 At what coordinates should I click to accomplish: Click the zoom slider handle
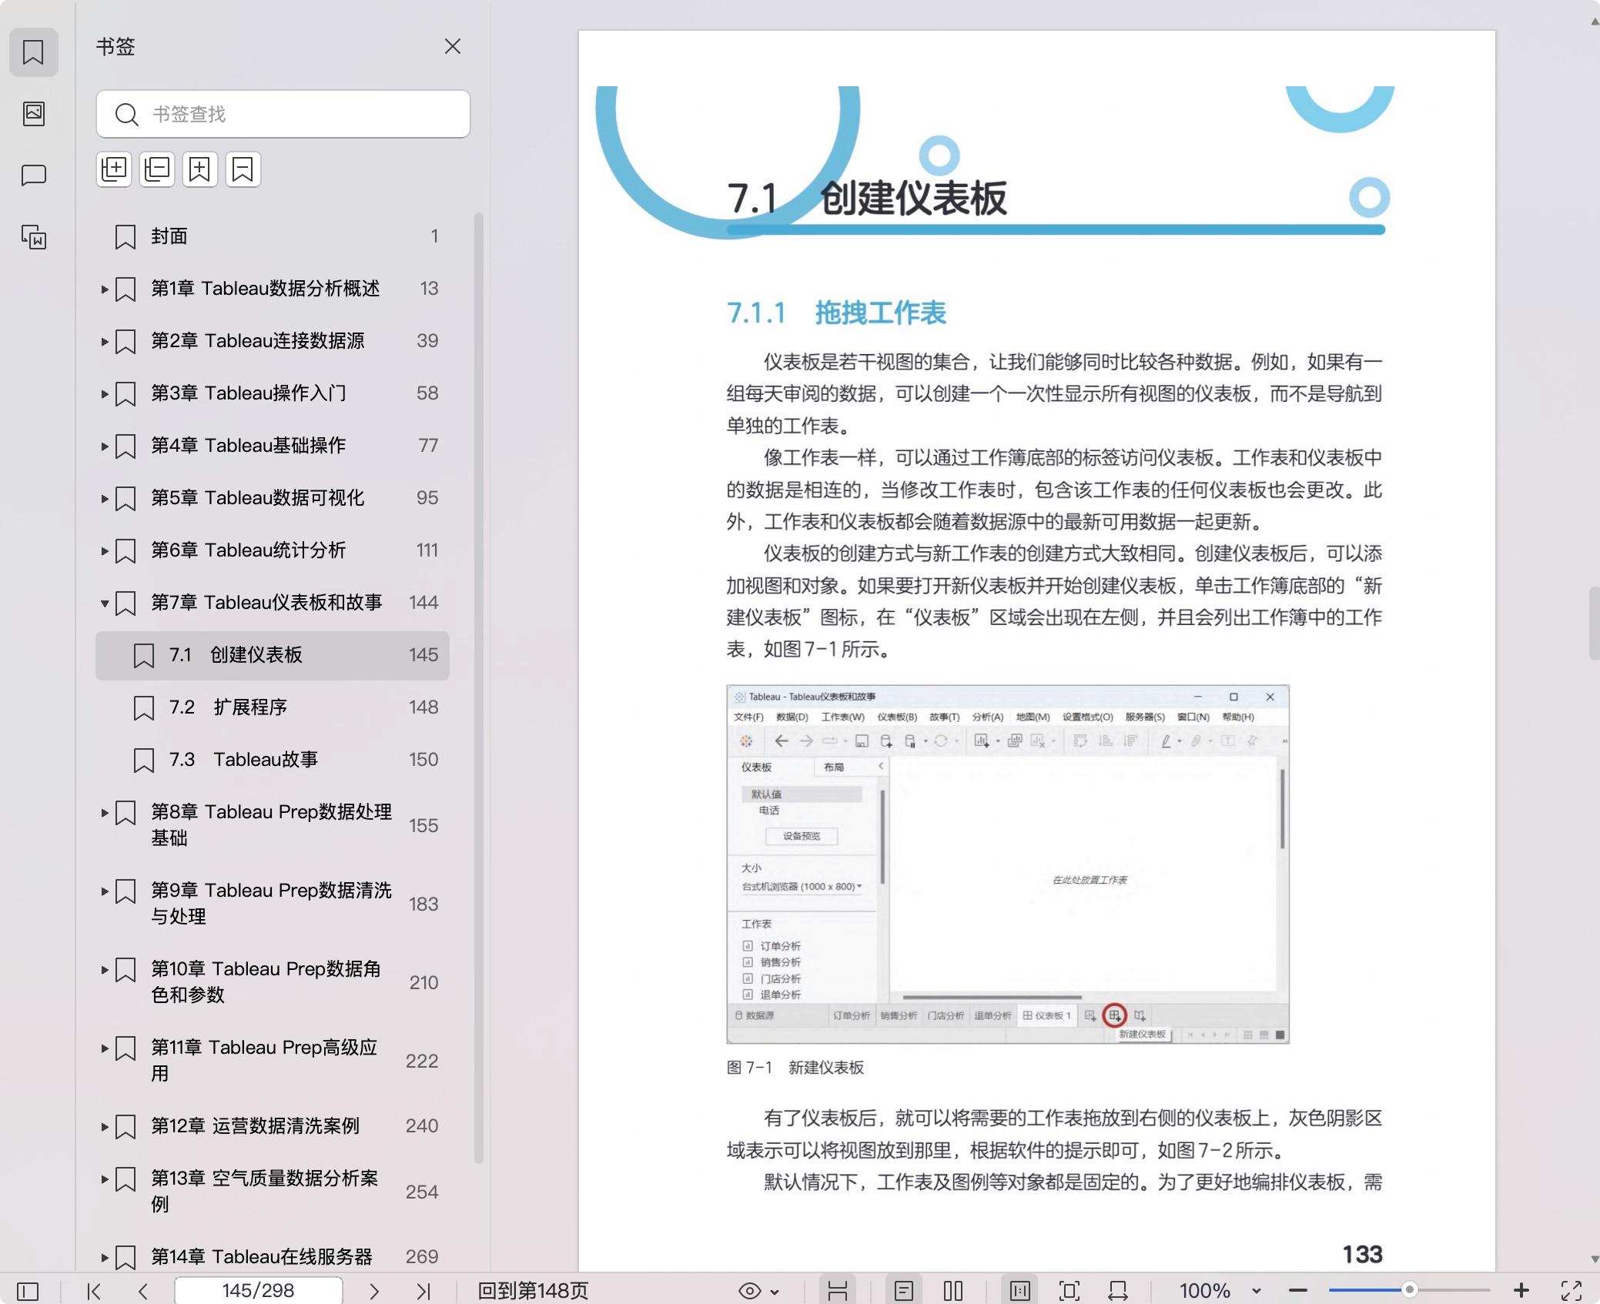click(x=1409, y=1289)
